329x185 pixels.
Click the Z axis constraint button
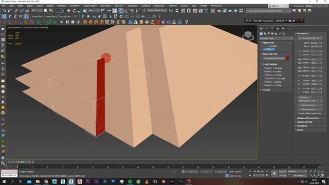tap(15, 16)
